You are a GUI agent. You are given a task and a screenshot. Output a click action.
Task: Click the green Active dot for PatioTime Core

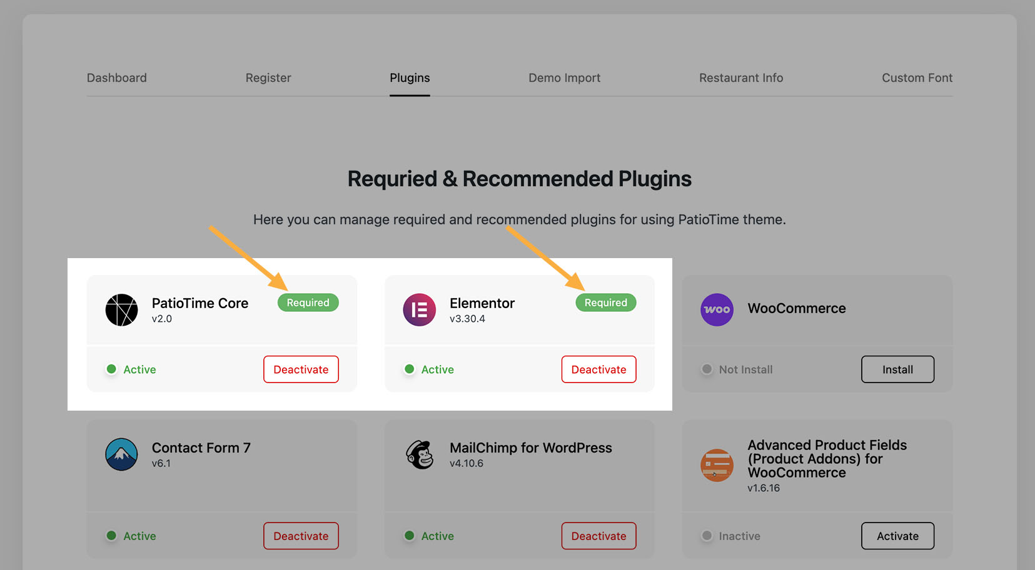[111, 369]
